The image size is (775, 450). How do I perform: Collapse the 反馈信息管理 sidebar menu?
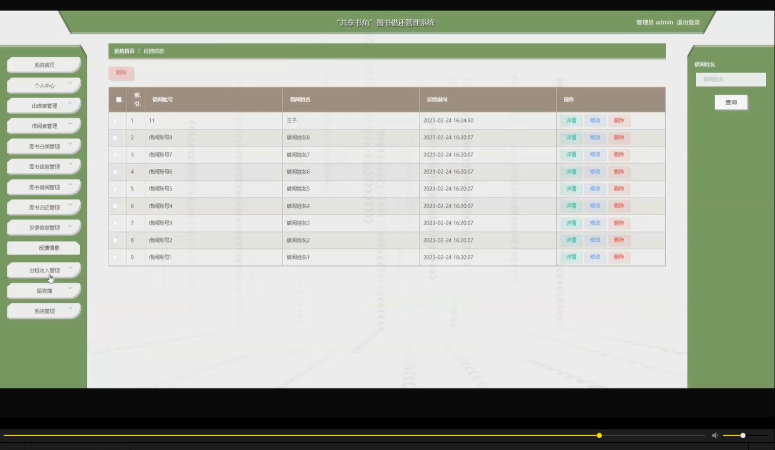44,228
